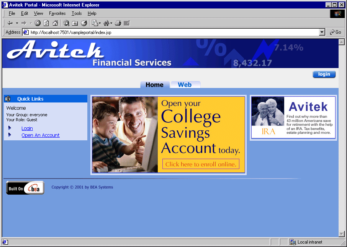Print the page with the printer icon
The height and width of the screenshot is (247, 347).
point(118,23)
